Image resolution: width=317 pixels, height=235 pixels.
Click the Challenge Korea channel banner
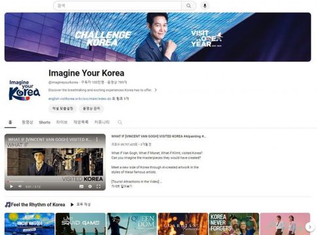coord(158,37)
